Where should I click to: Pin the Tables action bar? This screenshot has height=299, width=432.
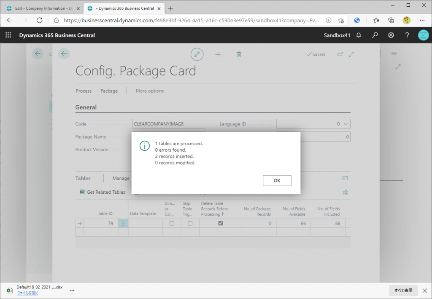345,192
